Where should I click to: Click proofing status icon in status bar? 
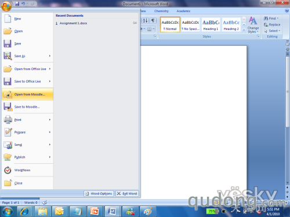click(45, 203)
